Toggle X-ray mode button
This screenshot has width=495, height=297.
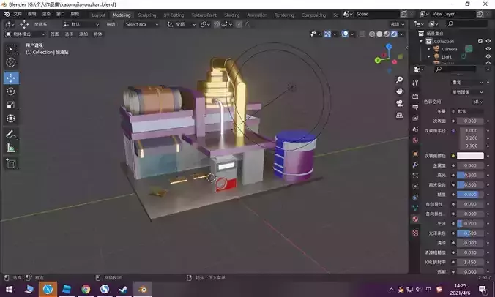[362, 34]
